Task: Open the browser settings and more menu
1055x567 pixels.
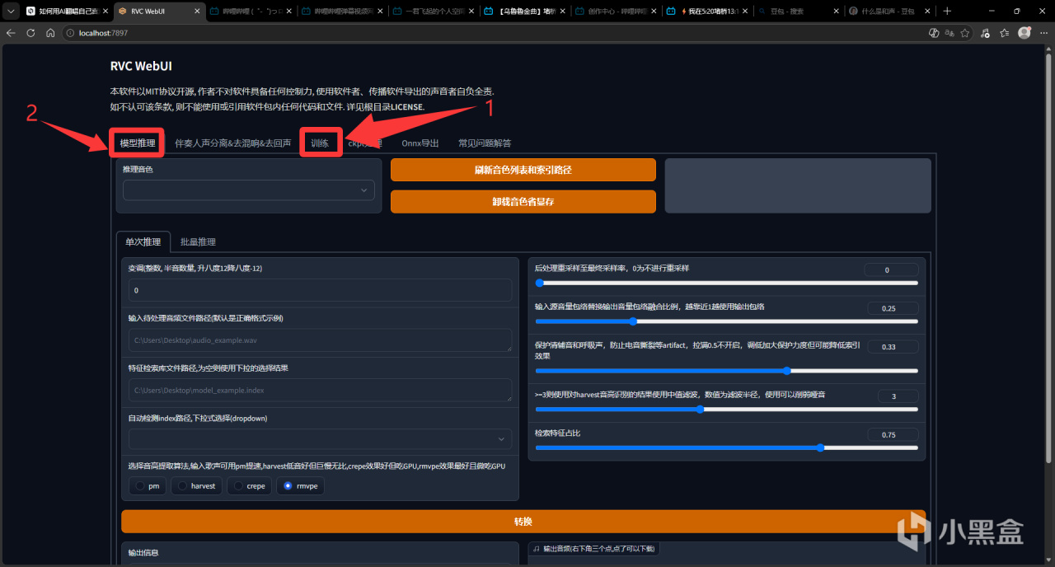Action: (x=1043, y=33)
